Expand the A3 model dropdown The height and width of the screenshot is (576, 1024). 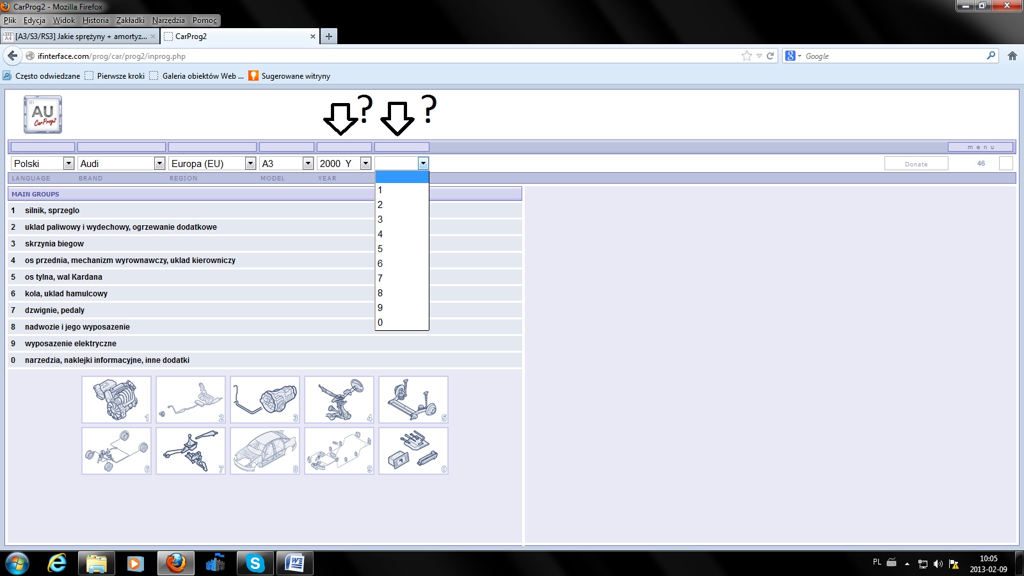coord(308,163)
